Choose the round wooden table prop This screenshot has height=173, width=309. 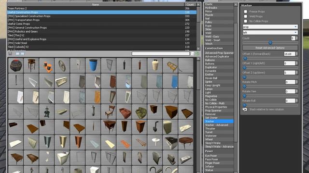186,142
